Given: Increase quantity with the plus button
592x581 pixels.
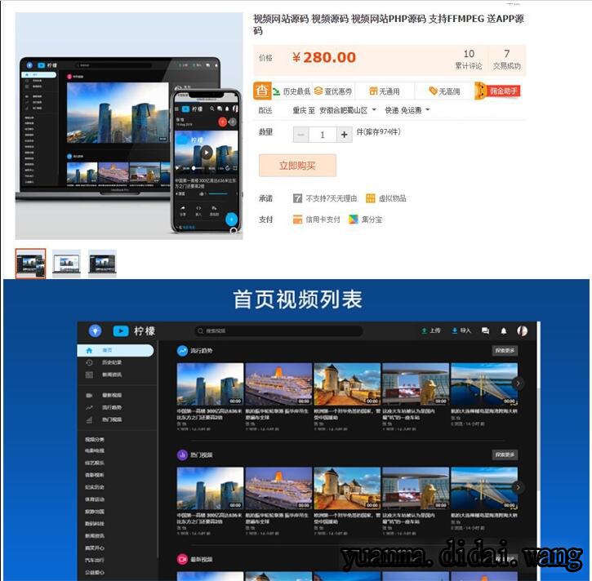Looking at the screenshot, I should [344, 135].
